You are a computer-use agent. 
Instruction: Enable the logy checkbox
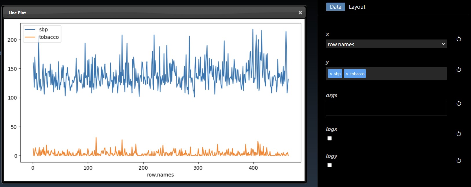coord(329,165)
